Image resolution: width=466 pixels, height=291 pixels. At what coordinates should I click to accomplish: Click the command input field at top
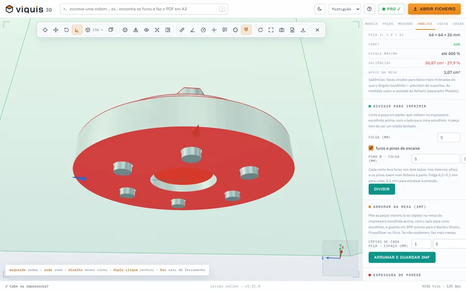pyautogui.click(x=144, y=9)
